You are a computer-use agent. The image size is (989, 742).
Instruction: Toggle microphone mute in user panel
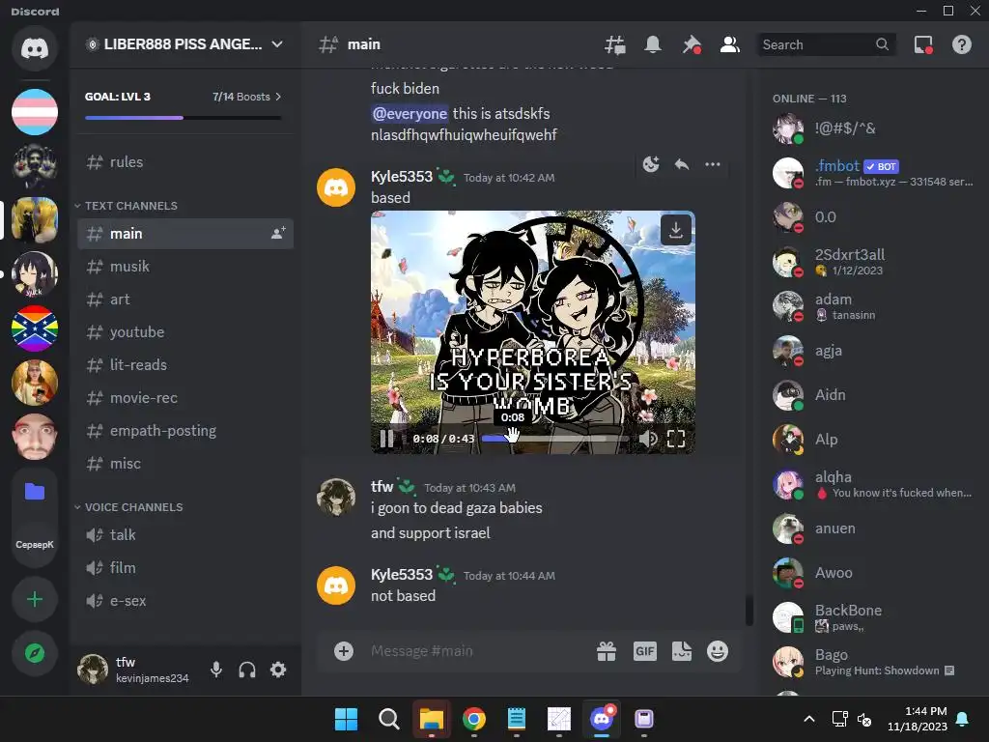[x=216, y=670]
